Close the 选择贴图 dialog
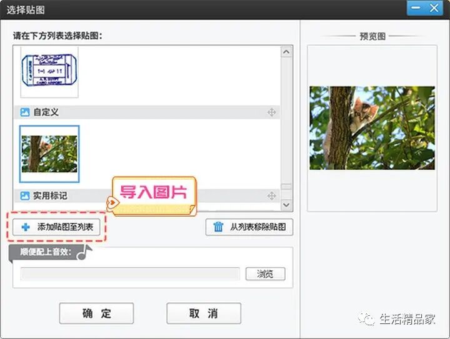450x339 pixels. [434, 8]
